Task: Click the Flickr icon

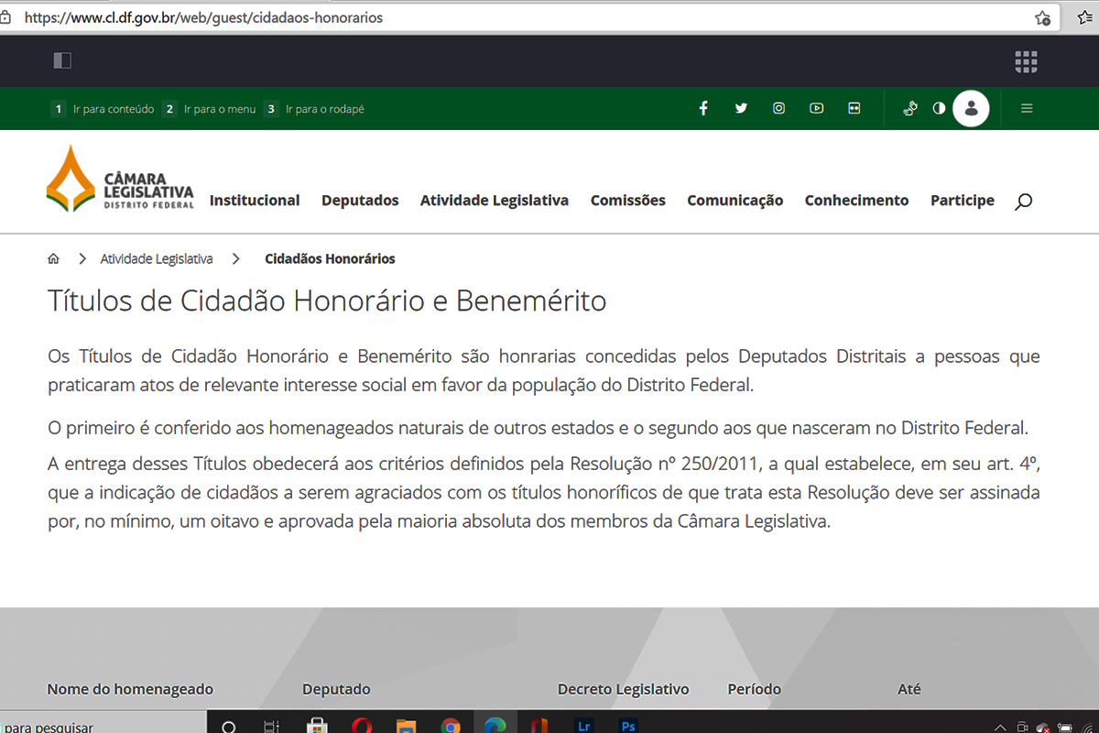Action: (854, 108)
